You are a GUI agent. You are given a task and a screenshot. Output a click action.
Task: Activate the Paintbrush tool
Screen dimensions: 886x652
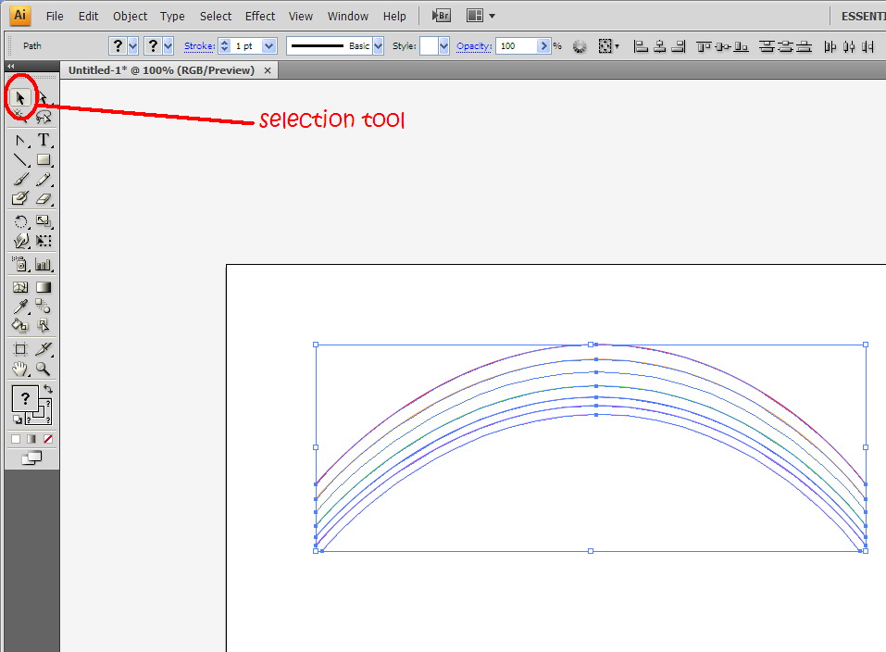coord(20,180)
